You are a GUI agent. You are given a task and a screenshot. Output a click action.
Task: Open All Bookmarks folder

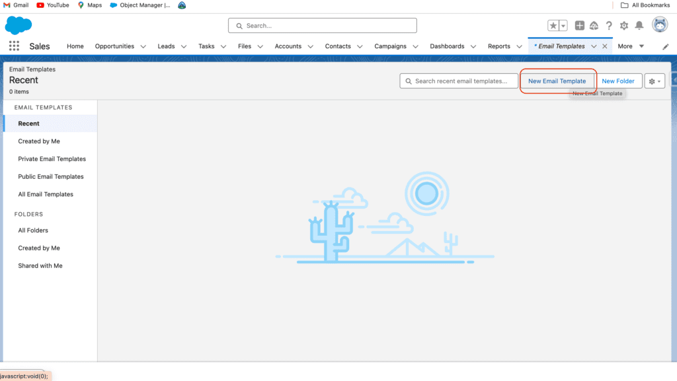point(645,5)
